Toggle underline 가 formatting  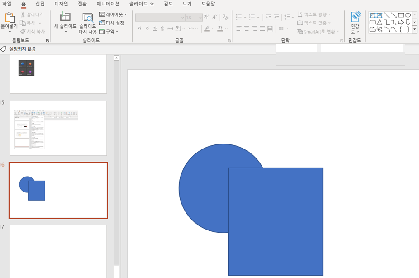155,29
